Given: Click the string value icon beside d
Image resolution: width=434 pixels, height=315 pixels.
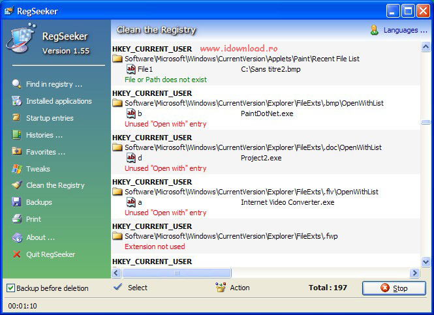Looking at the screenshot, I should click(131, 157).
